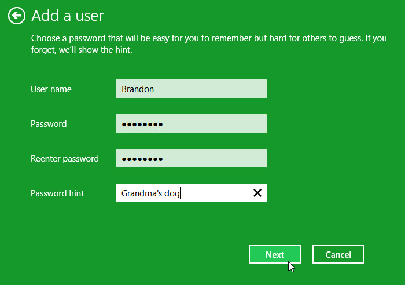The width and height of the screenshot is (405, 285).
Task: Click the "Password hint" label
Action: click(x=57, y=193)
